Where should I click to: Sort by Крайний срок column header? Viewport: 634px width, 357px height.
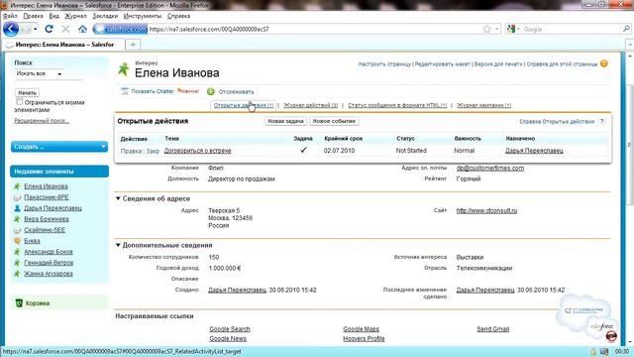click(x=344, y=139)
